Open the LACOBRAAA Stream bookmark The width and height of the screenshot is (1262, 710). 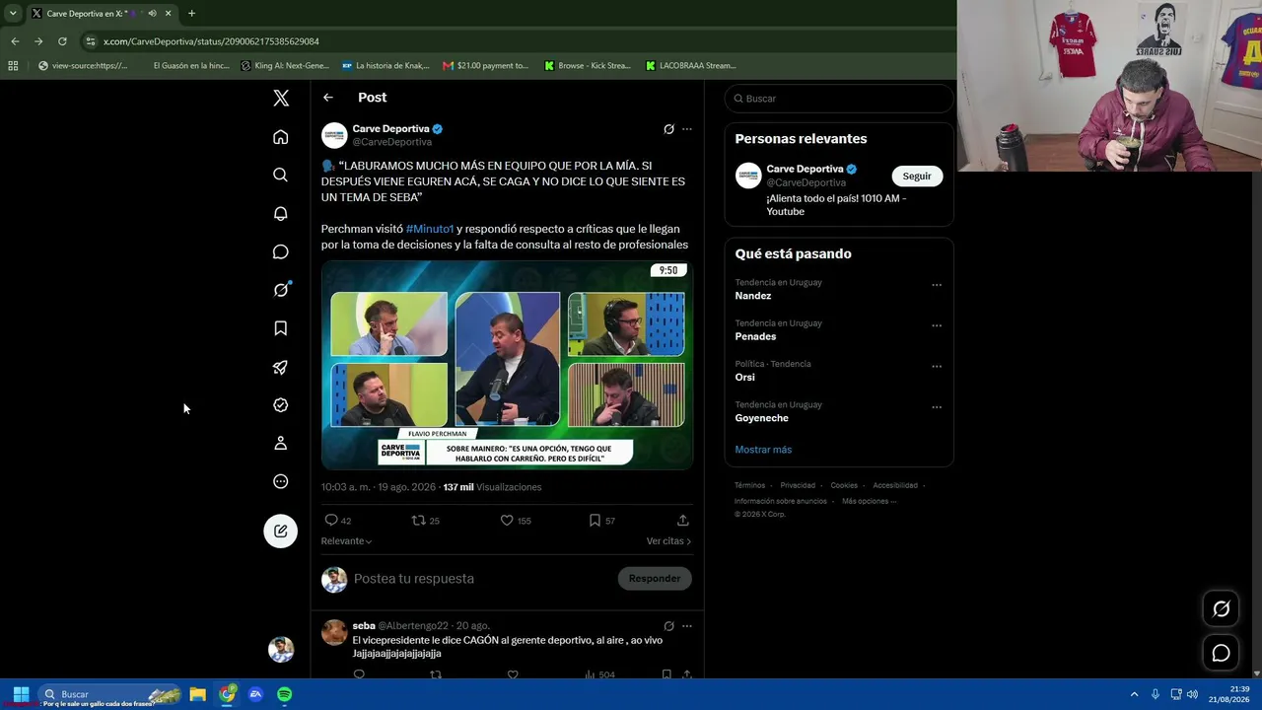[x=691, y=66]
